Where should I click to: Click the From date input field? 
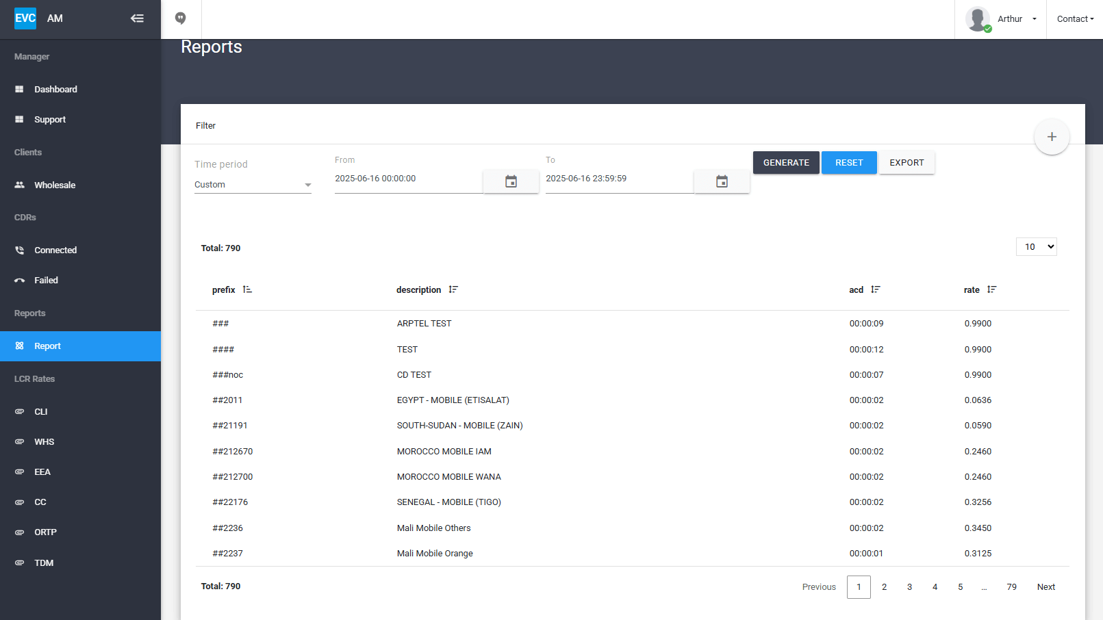pyautogui.click(x=408, y=179)
